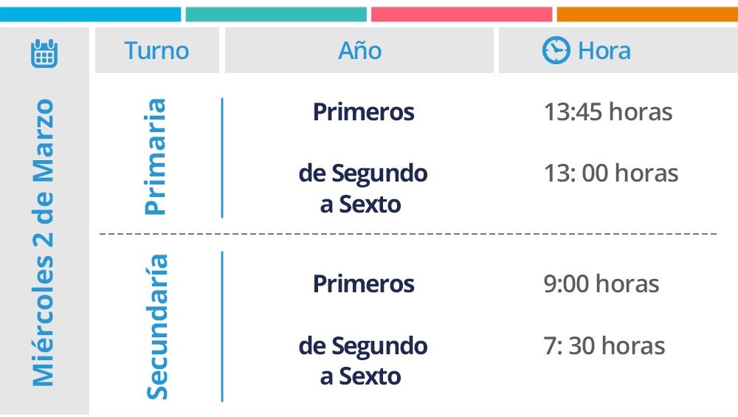Image resolution: width=738 pixels, height=417 pixels.
Task: Click the orange color bar
Action: pos(647,14)
